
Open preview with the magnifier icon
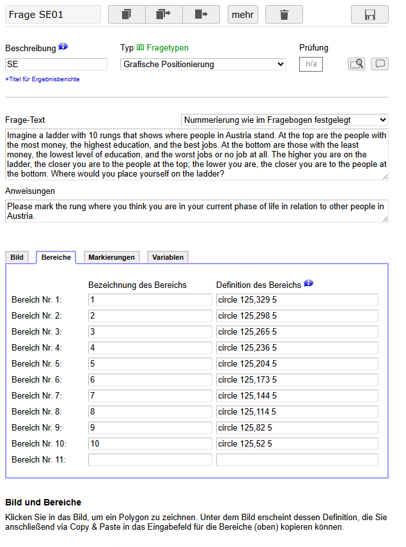[356, 64]
